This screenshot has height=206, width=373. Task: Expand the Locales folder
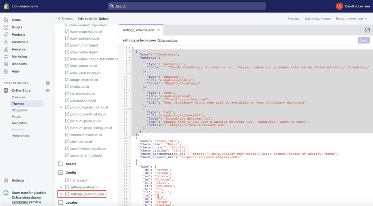tap(61, 202)
